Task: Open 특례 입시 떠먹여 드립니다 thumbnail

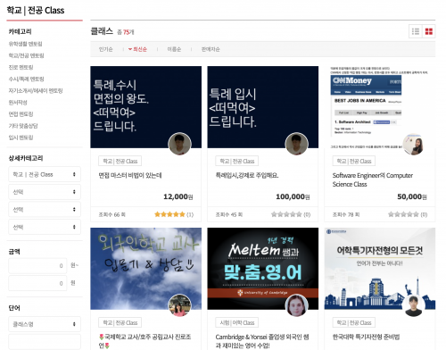Action: (263, 107)
